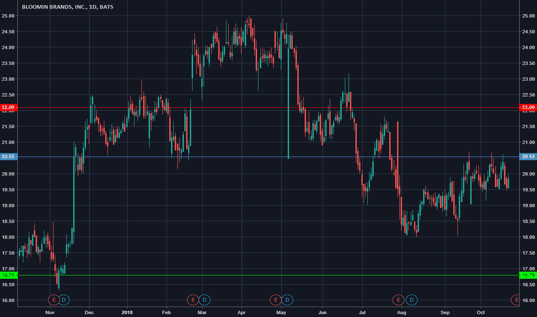Show the dividend D marker after Aug
Screen dimensions: 537x317
pos(411,300)
